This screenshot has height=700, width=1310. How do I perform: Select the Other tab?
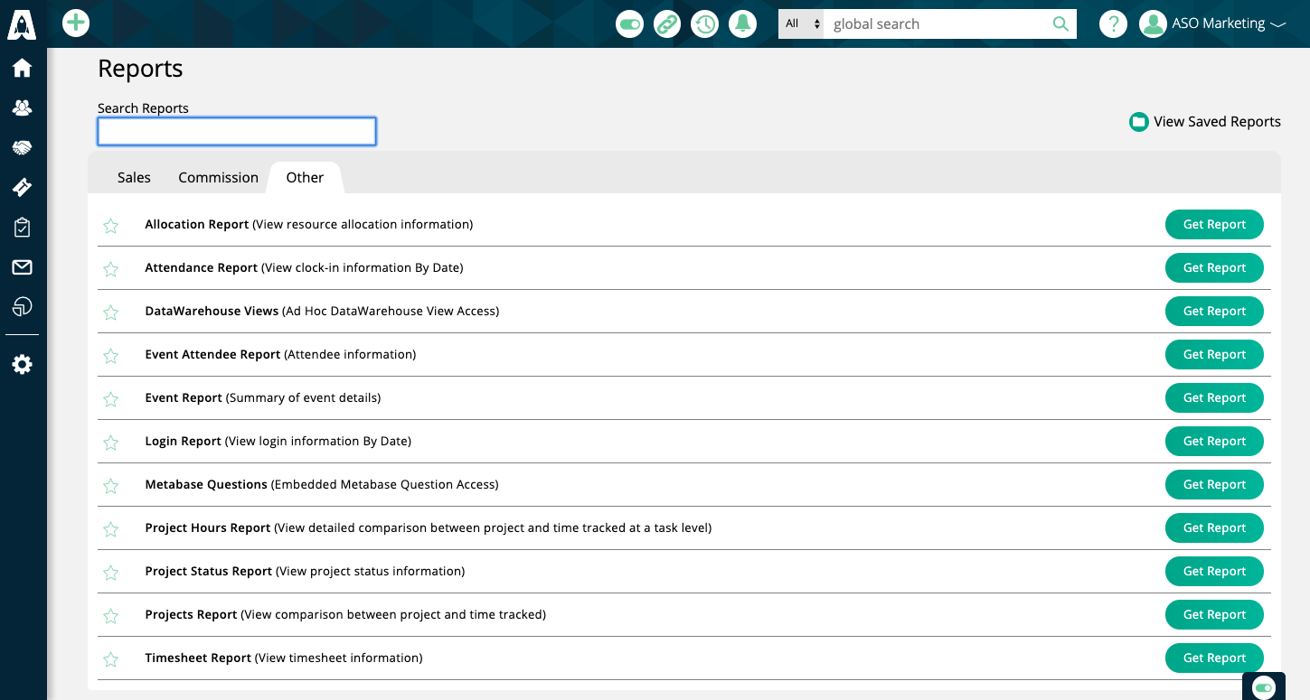coord(305,177)
